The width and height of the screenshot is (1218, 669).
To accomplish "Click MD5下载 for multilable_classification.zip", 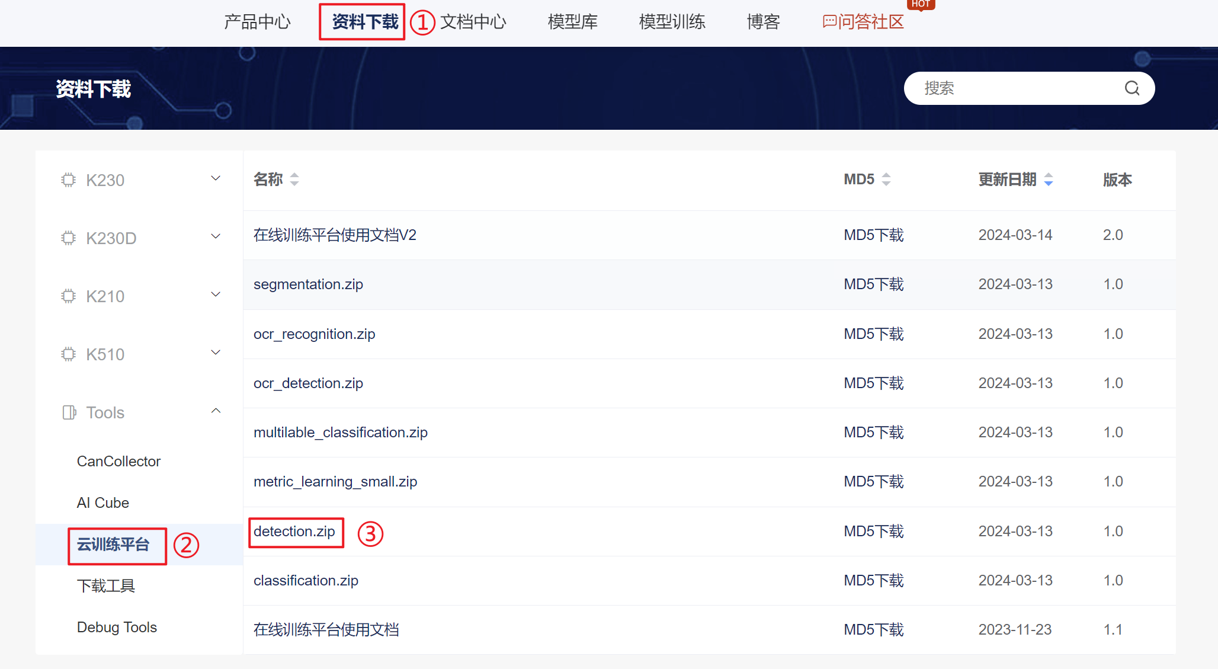I will click(874, 432).
